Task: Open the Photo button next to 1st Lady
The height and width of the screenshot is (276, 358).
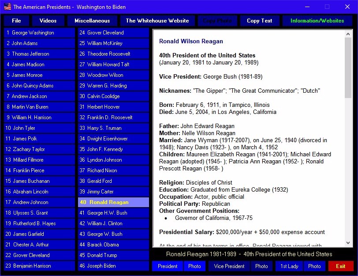Action: click(314, 266)
